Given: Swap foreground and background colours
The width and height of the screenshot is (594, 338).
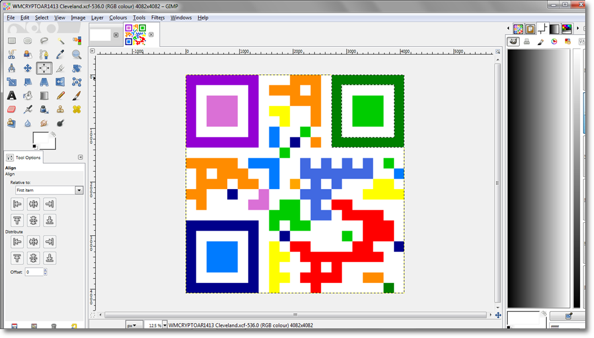Looking at the screenshot, I should [x=53, y=134].
